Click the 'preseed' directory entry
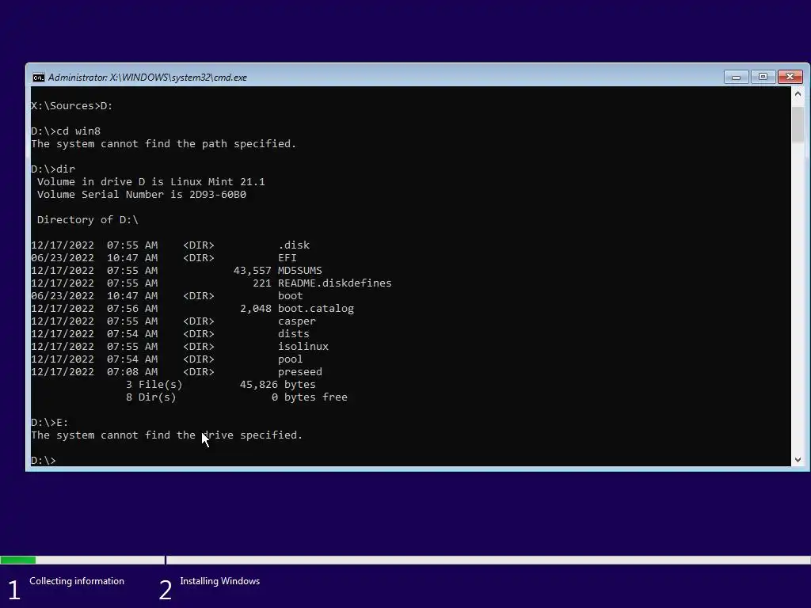This screenshot has height=608, width=811. pyautogui.click(x=300, y=372)
